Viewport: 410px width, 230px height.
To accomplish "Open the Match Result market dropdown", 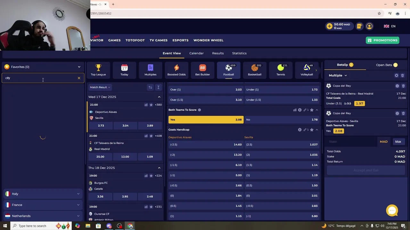I will 100,87.
